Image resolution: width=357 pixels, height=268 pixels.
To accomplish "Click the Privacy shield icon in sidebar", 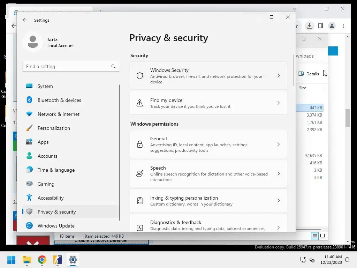I will (29, 211).
